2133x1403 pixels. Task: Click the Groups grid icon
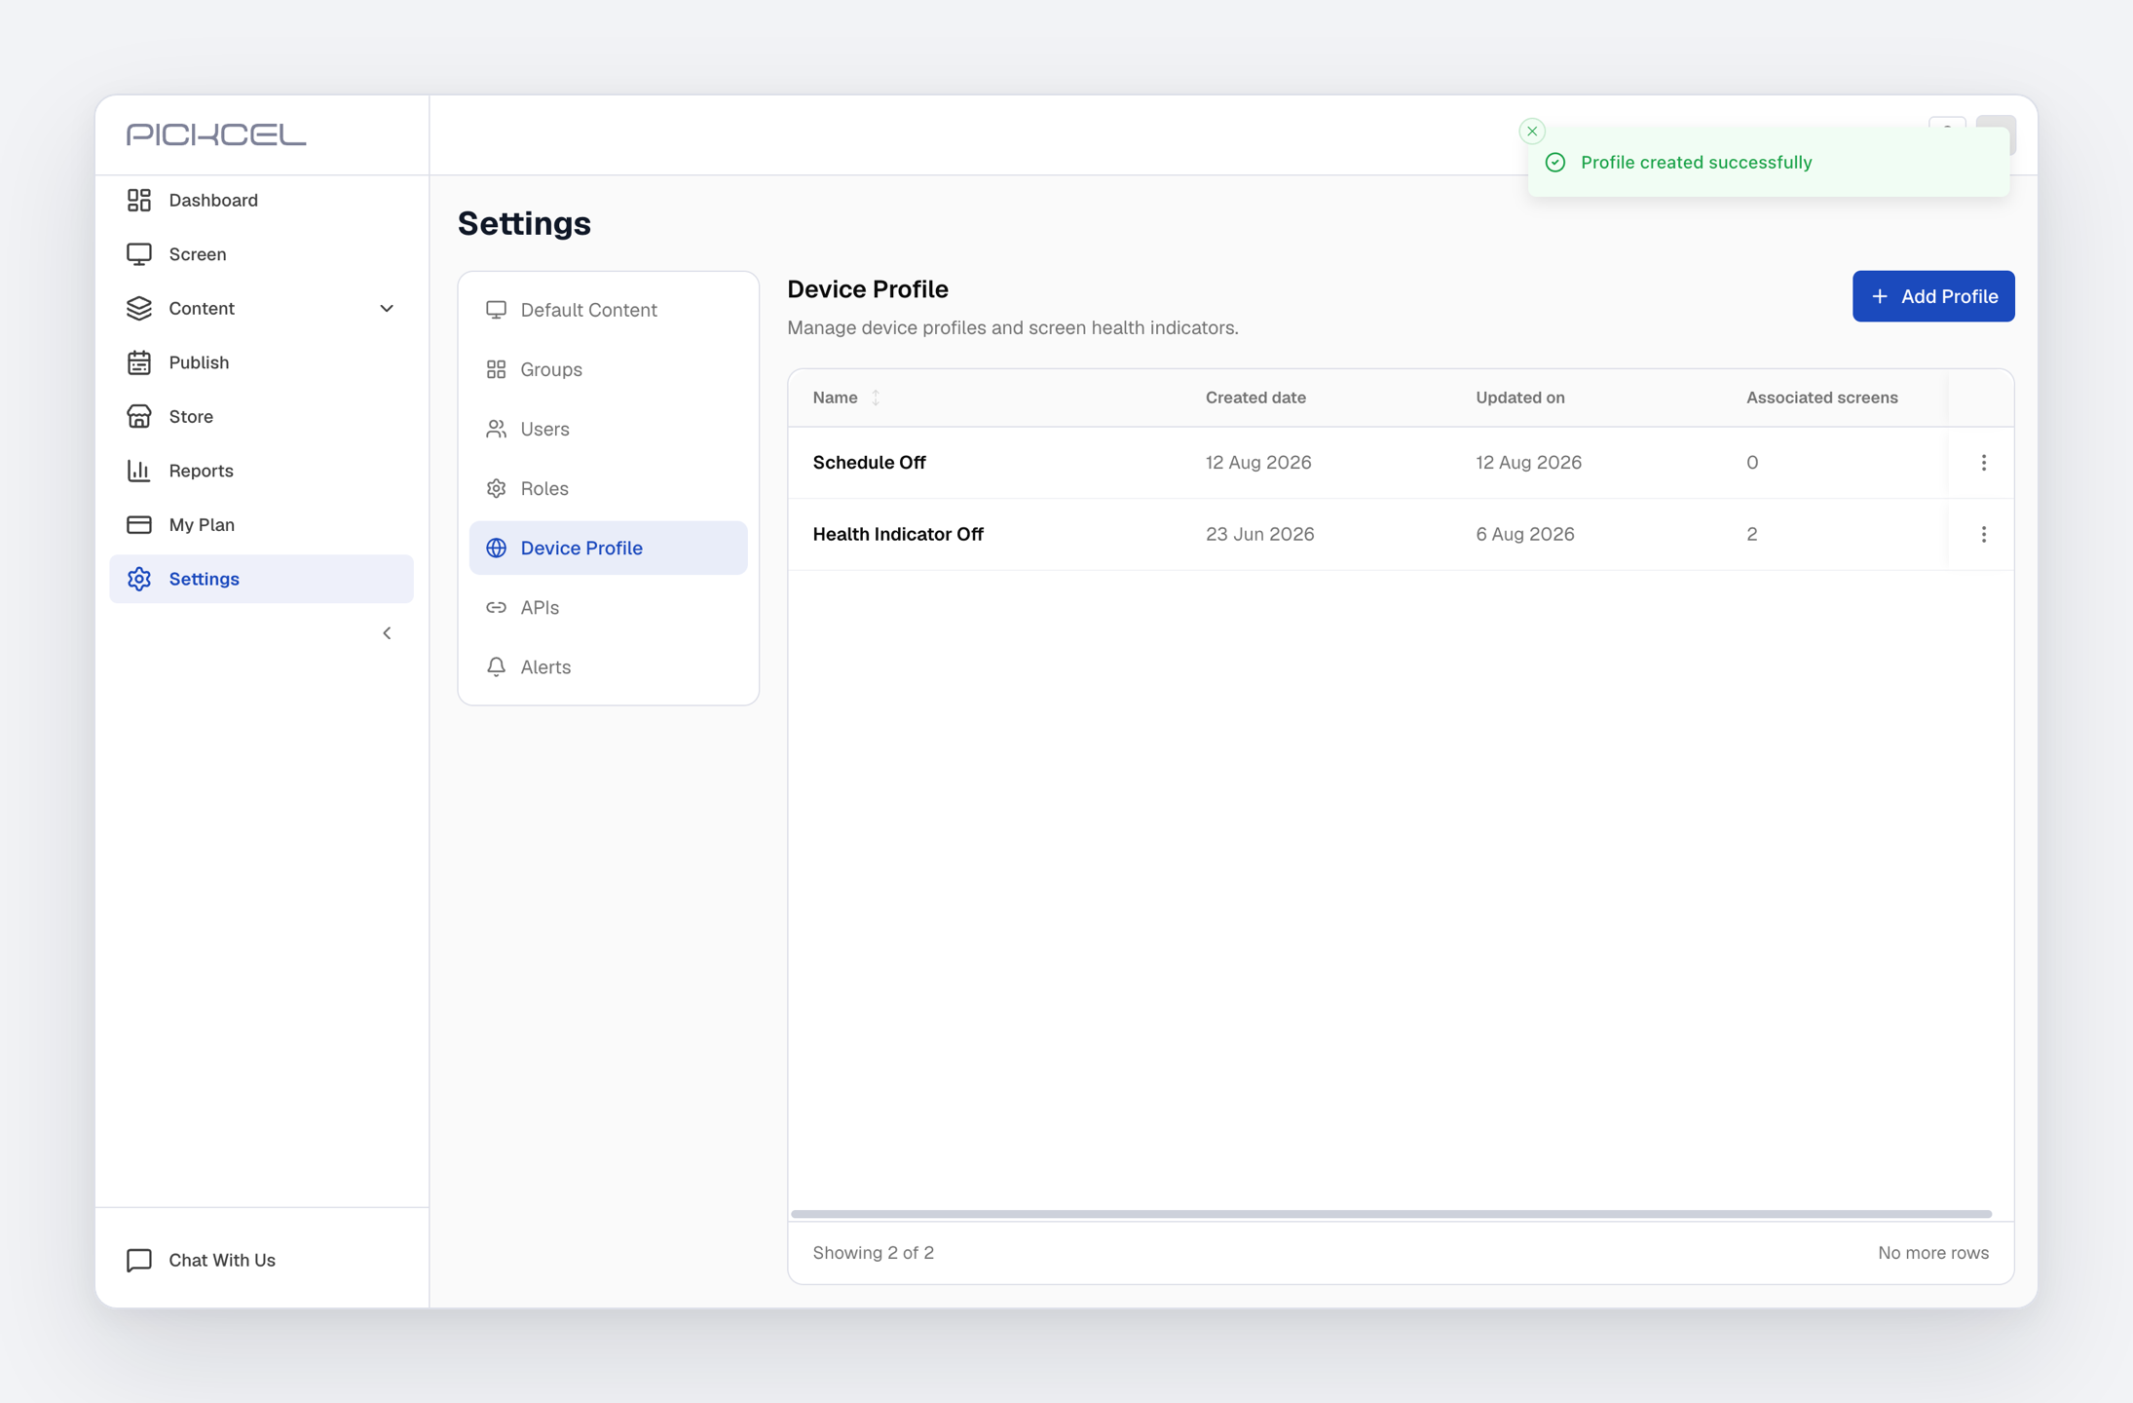pos(497,369)
